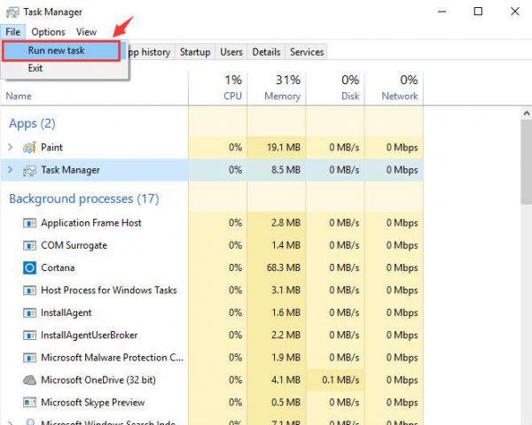Select the Paint process name
The height and width of the screenshot is (425, 532).
click(x=51, y=148)
